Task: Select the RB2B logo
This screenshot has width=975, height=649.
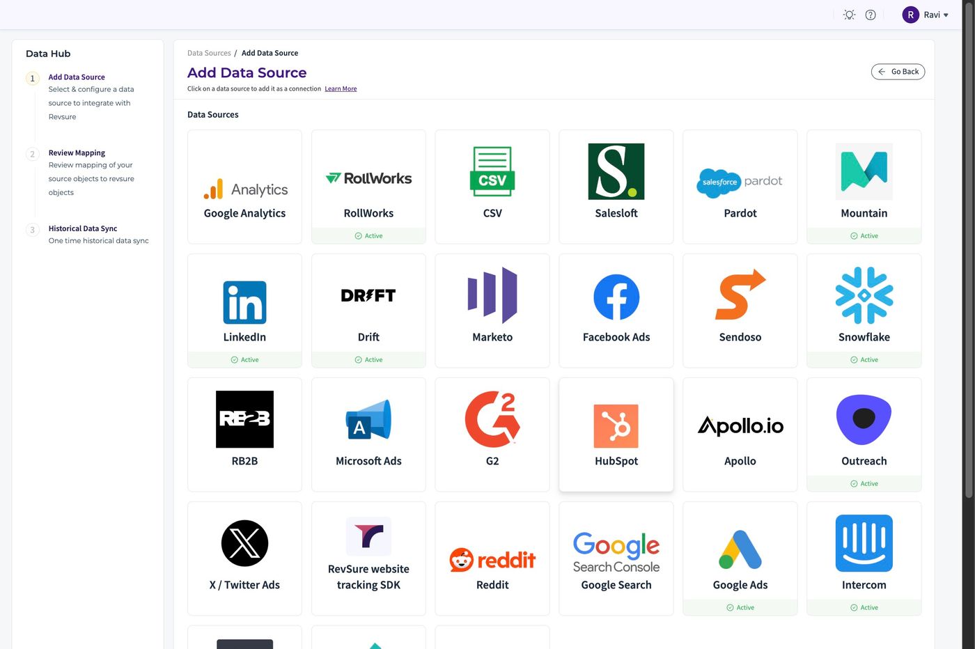Action: pyautogui.click(x=244, y=419)
